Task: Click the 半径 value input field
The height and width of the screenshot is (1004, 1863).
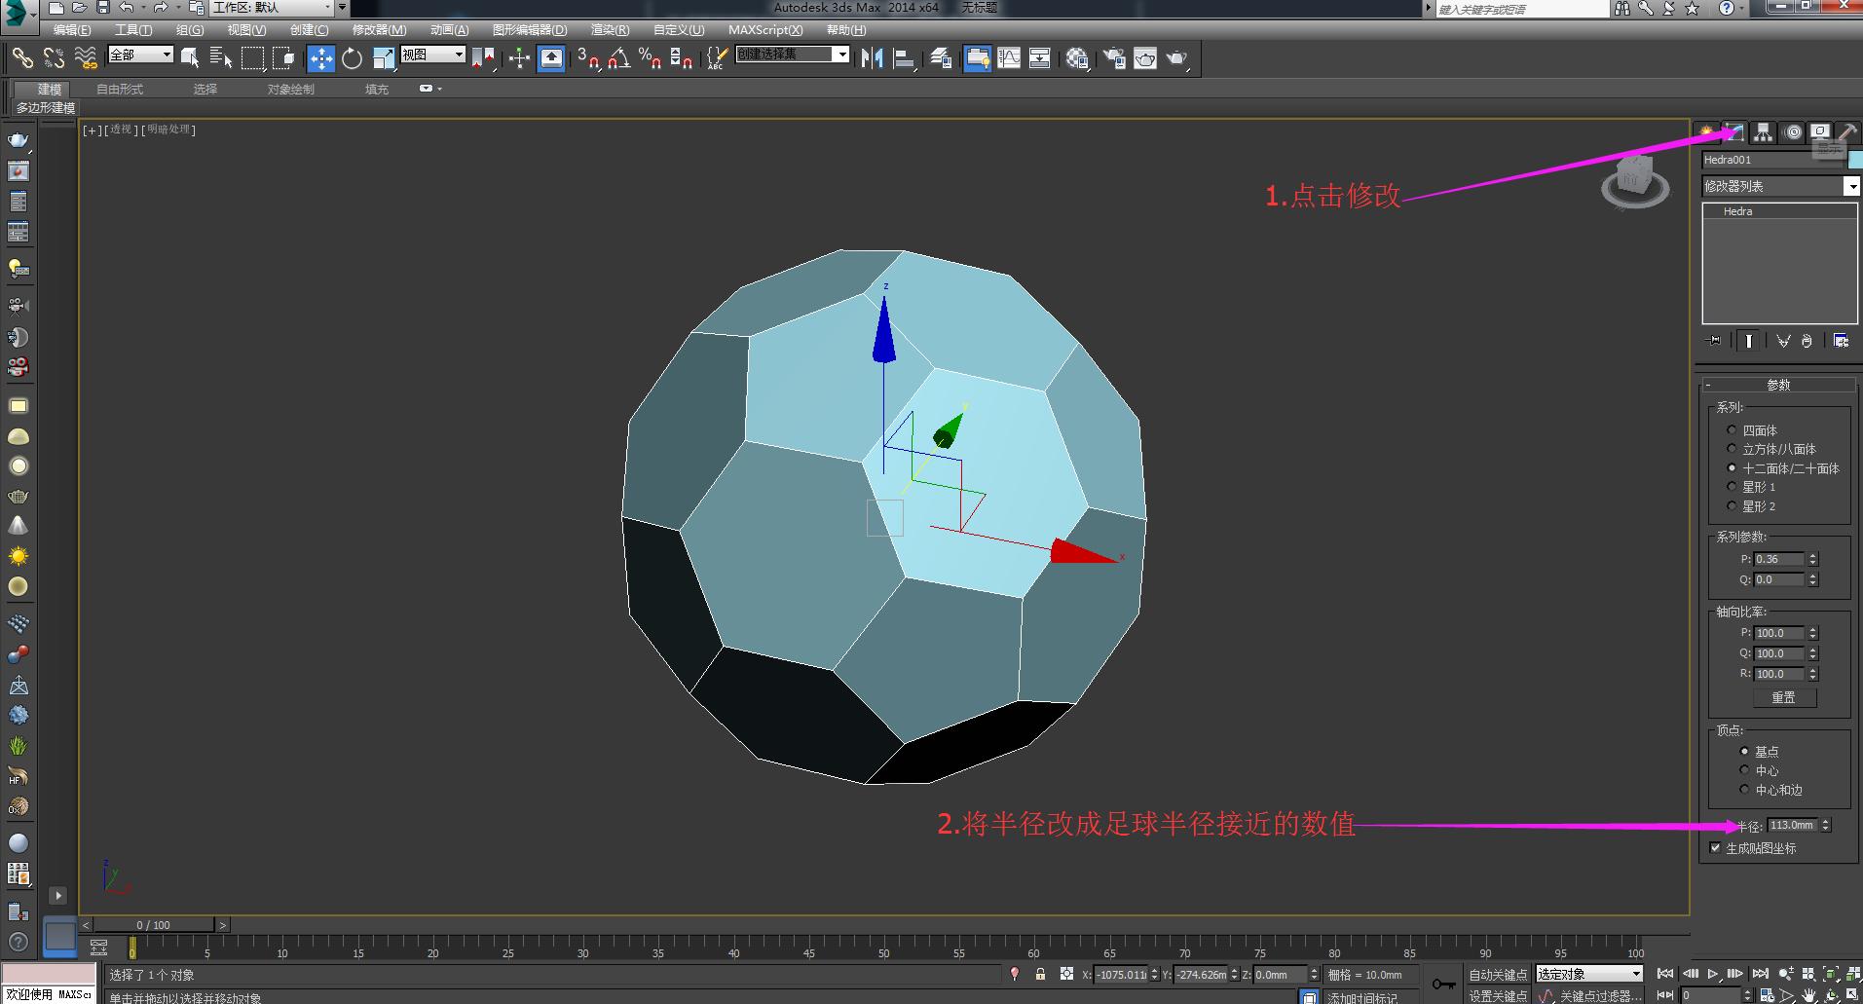Action: click(x=1792, y=825)
